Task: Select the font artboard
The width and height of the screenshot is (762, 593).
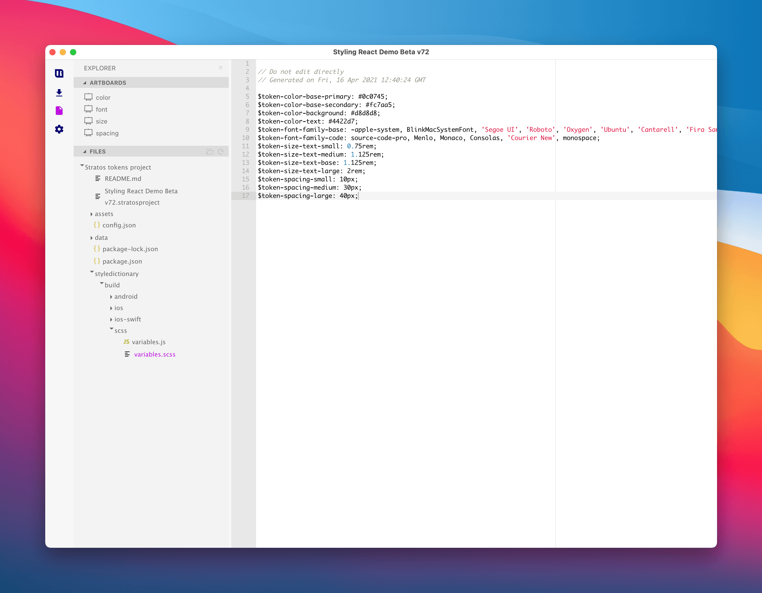Action: click(101, 109)
